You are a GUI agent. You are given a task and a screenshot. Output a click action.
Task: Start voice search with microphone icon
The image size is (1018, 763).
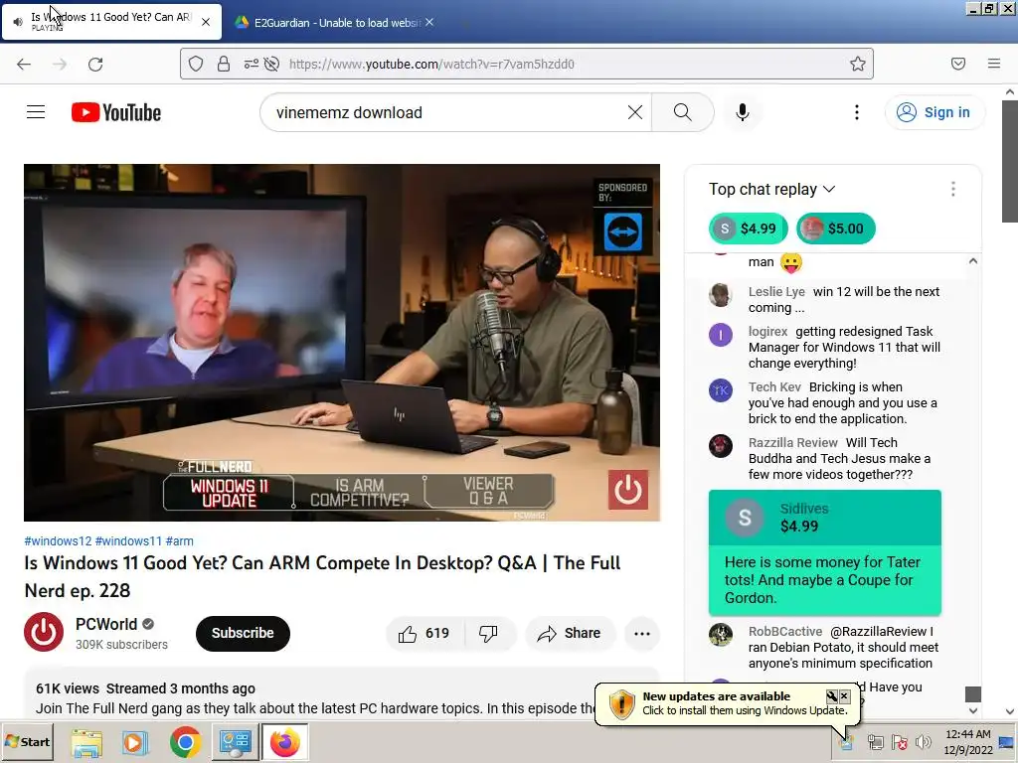[742, 112]
